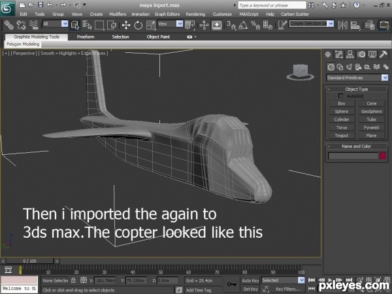Click the Select and Link chain icon
Image resolution: width=392 pixels, height=294 pixels.
pyautogui.click(x=8, y=25)
